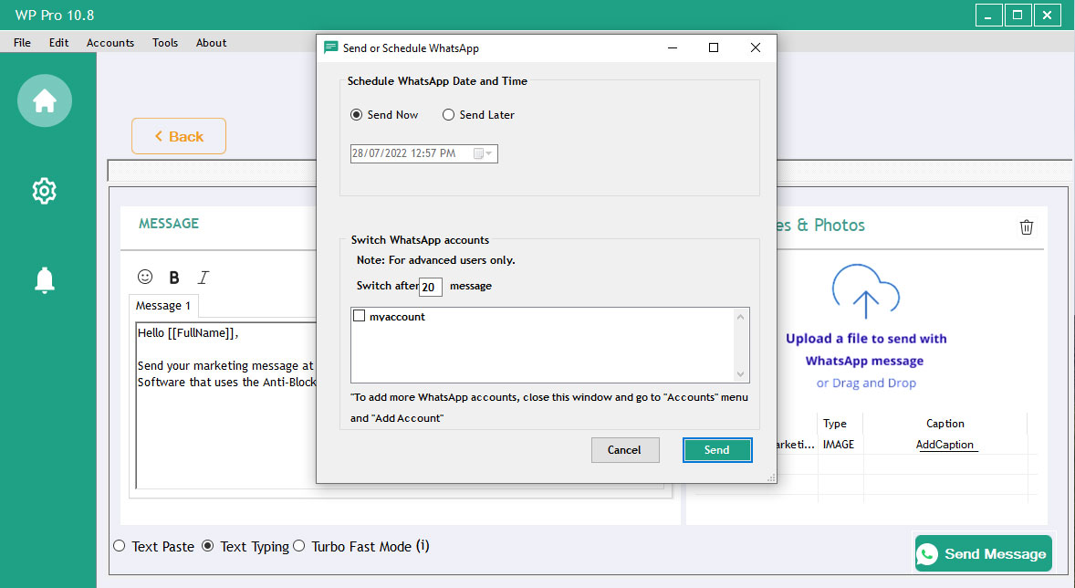1075x588 pixels.
Task: Minimize the WP Pro main window
Action: [x=988, y=16]
